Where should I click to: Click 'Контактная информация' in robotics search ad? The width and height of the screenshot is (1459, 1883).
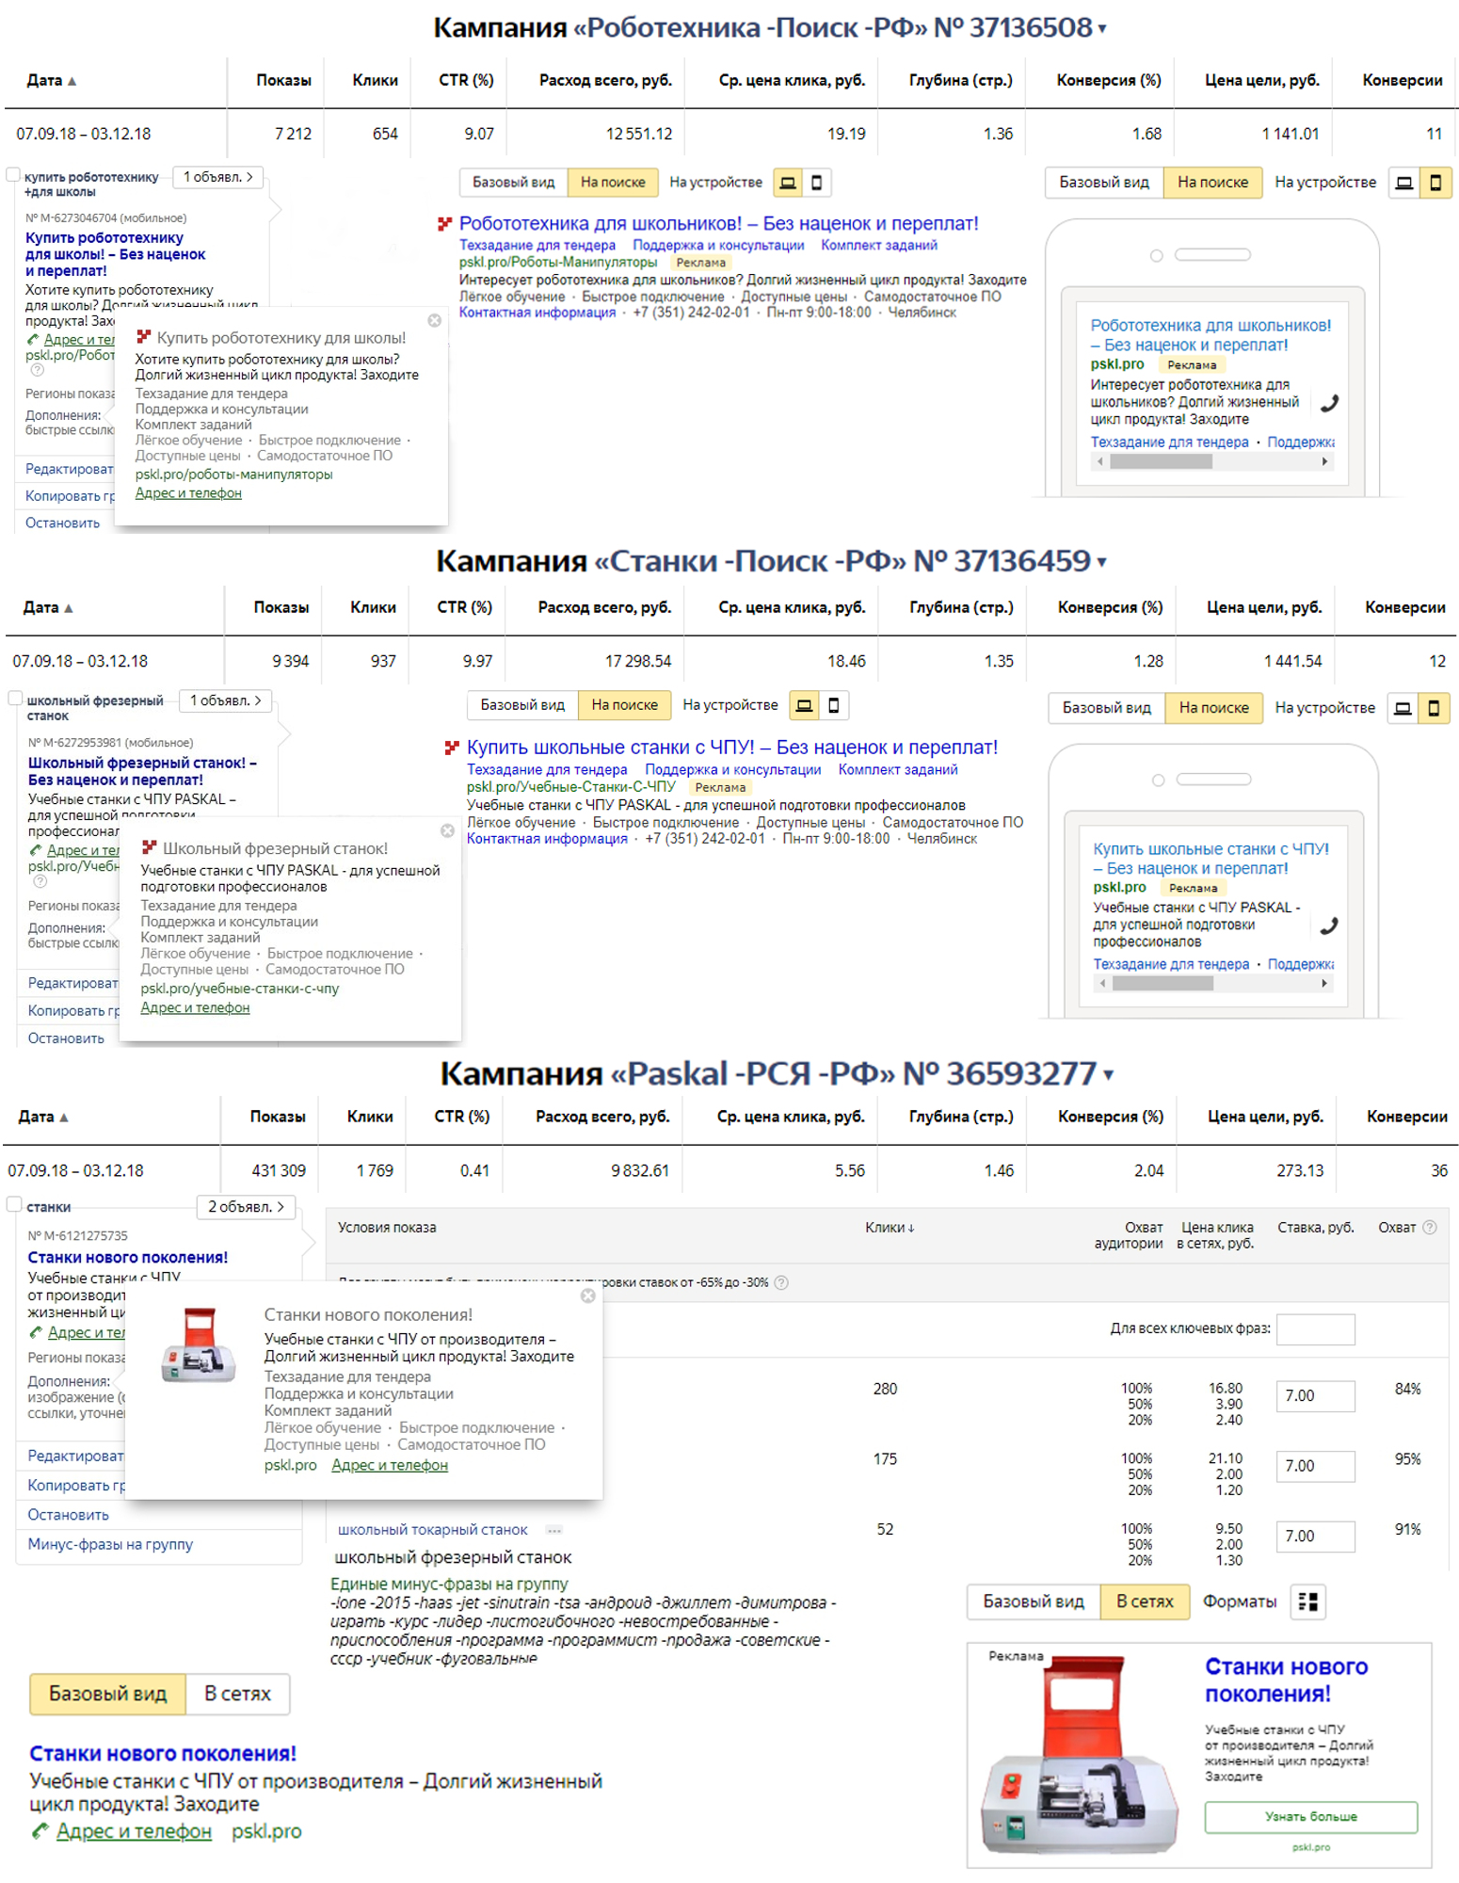(537, 314)
